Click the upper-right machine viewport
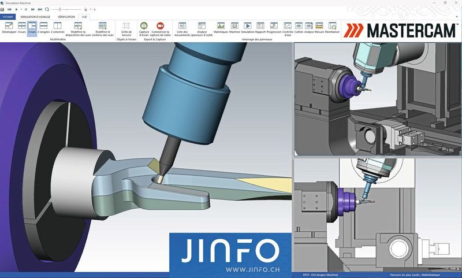 pyautogui.click(x=378, y=99)
